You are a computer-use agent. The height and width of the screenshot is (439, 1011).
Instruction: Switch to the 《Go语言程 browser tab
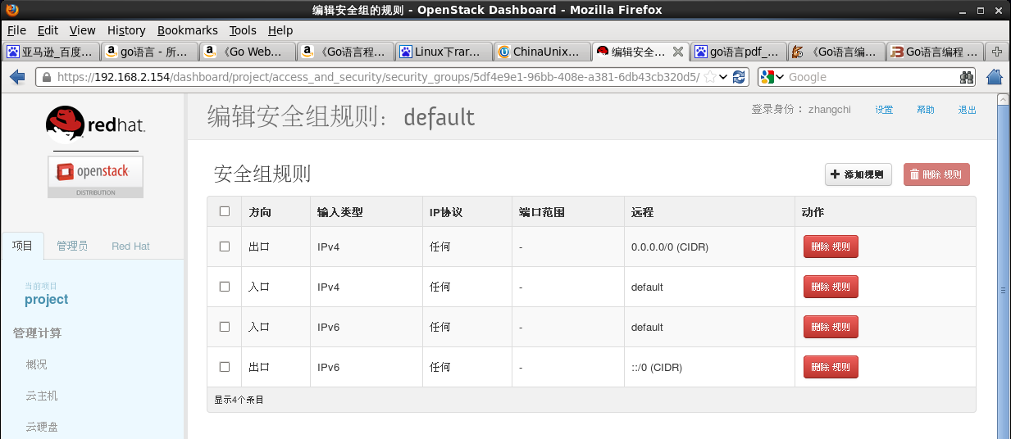[x=346, y=52]
